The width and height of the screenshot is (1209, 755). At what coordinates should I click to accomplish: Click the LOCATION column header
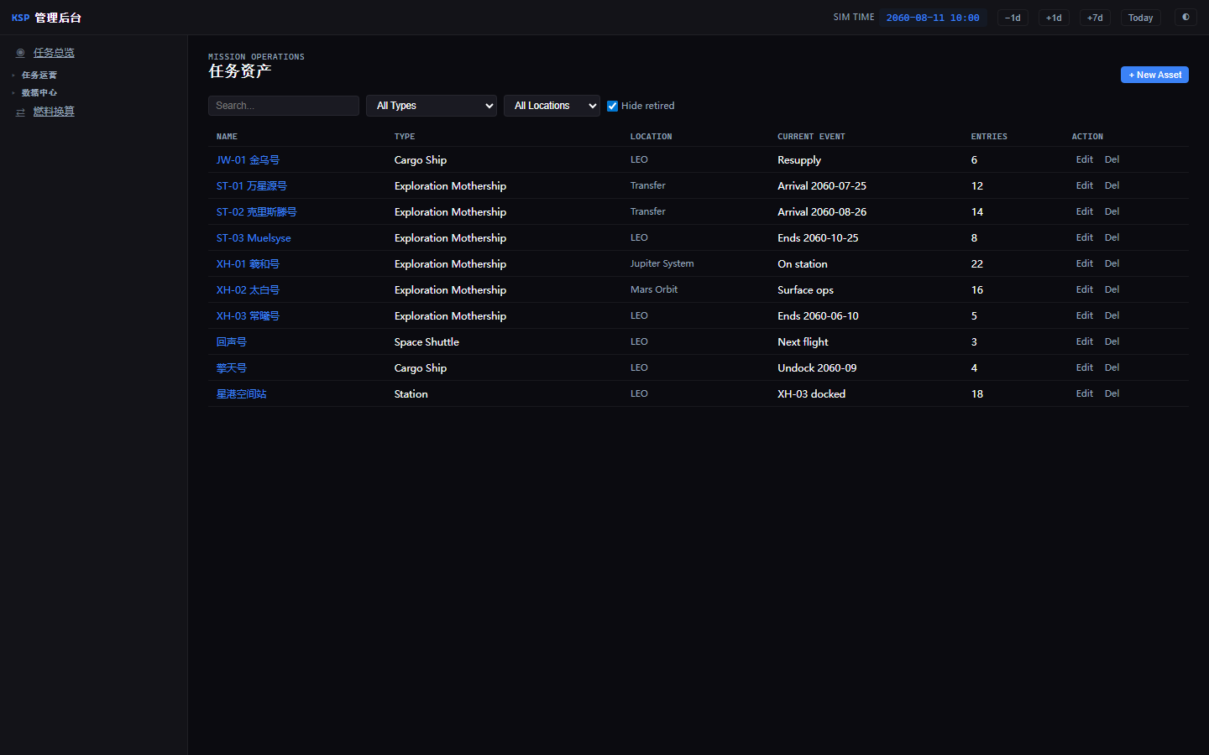[x=652, y=137]
